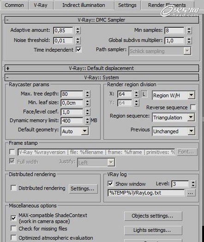Click the VRayLog.txt path field
204x242 pixels.
146,193
